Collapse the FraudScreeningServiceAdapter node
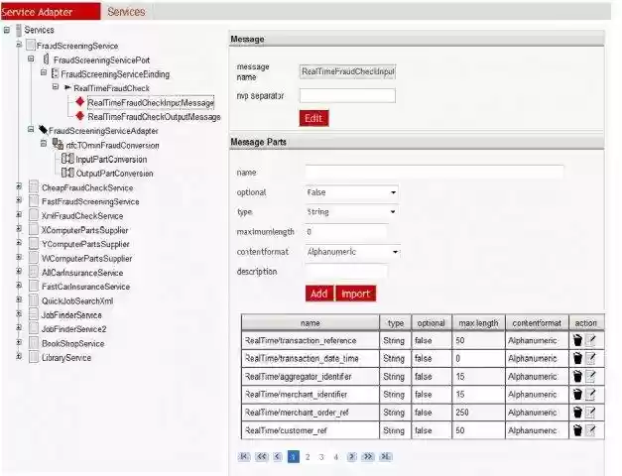Image resolution: width=622 pixels, height=476 pixels. click(31, 129)
